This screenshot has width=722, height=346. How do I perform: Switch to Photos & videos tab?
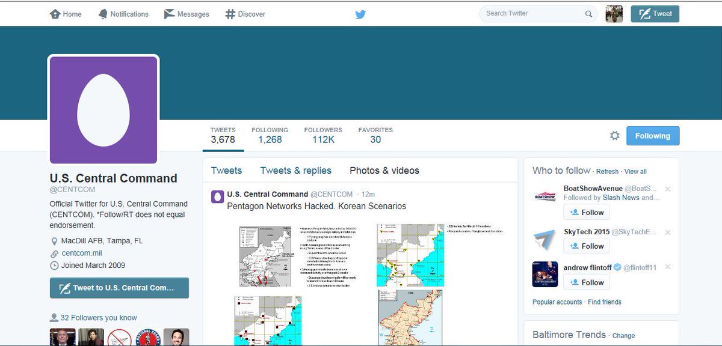point(384,171)
